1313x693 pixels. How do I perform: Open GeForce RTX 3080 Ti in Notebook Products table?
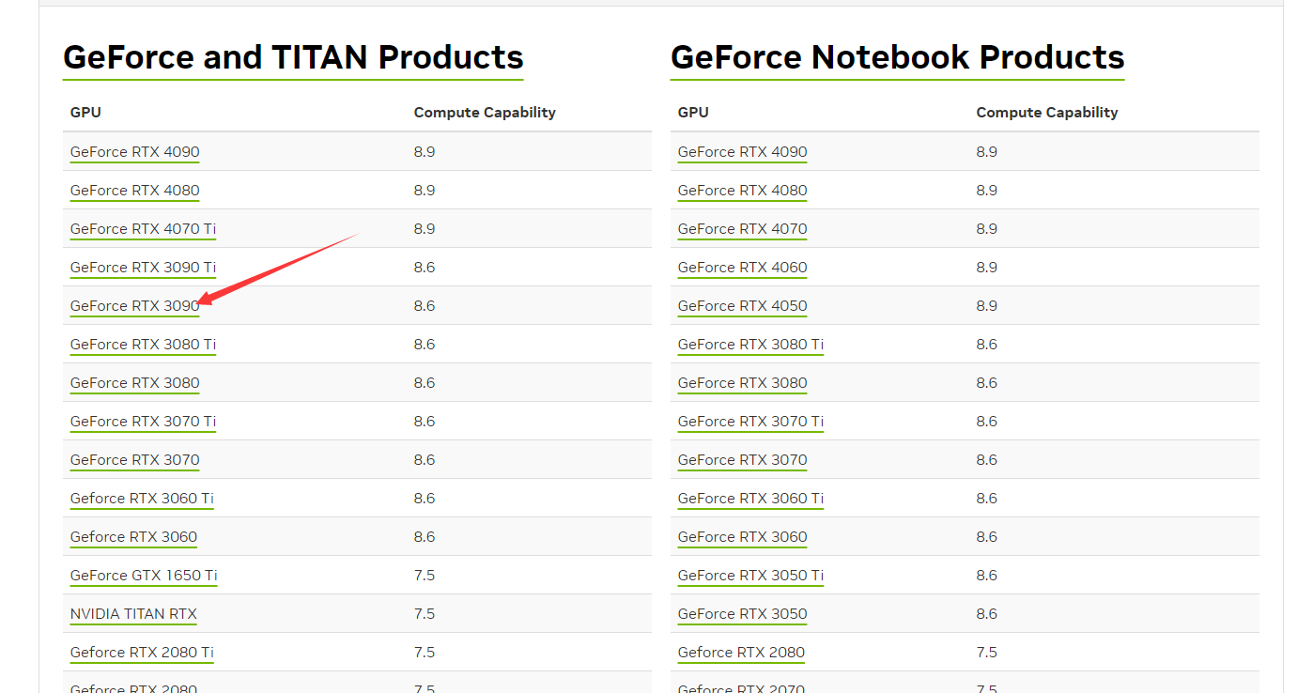pyautogui.click(x=750, y=345)
